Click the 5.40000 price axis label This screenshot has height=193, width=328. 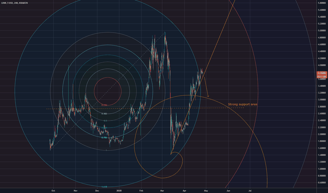pyautogui.click(x=322, y=17)
